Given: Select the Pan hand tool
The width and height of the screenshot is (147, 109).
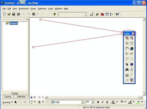Looking at the screenshot, I should point(127,48).
